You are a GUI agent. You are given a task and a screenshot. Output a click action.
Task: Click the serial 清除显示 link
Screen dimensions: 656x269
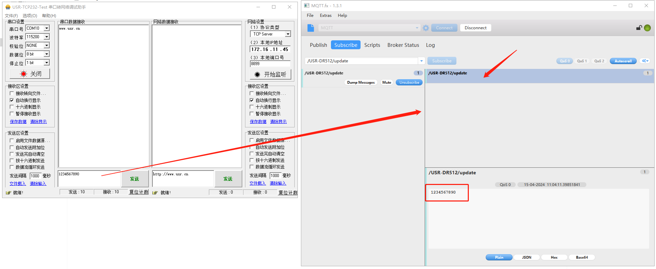point(38,122)
